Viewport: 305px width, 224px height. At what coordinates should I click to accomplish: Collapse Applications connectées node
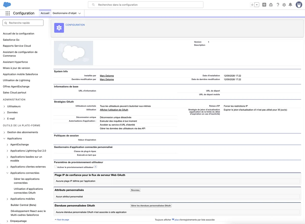point(7,173)
